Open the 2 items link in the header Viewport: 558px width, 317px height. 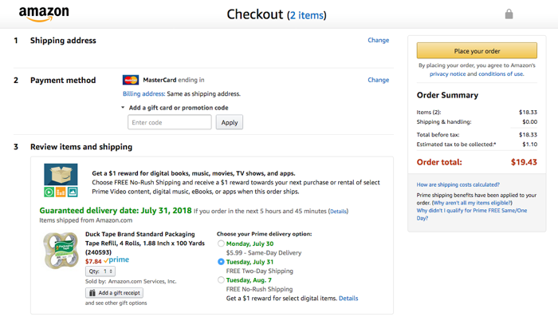pos(306,15)
